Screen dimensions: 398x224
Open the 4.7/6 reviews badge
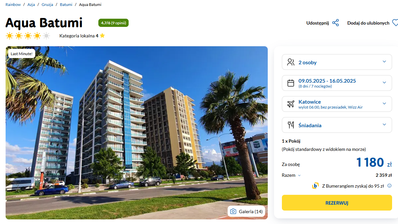click(x=113, y=23)
